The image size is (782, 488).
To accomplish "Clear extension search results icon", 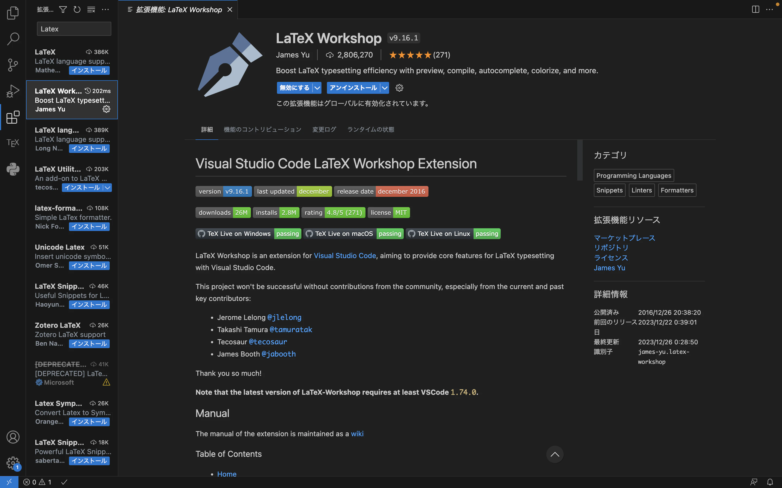I will pyautogui.click(x=91, y=10).
